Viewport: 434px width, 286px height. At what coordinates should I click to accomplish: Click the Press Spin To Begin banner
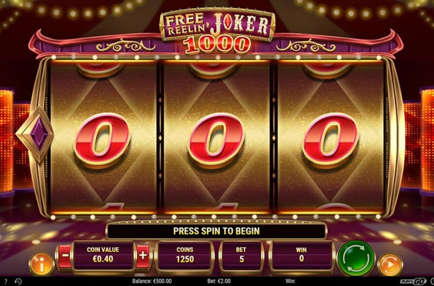point(217,231)
